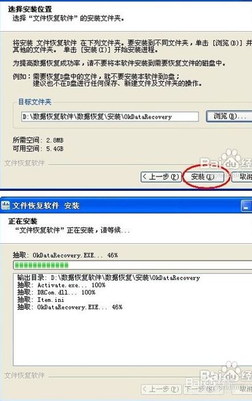Go back using 上一步(P) in location dialog
The image size is (252, 401).
tap(161, 177)
